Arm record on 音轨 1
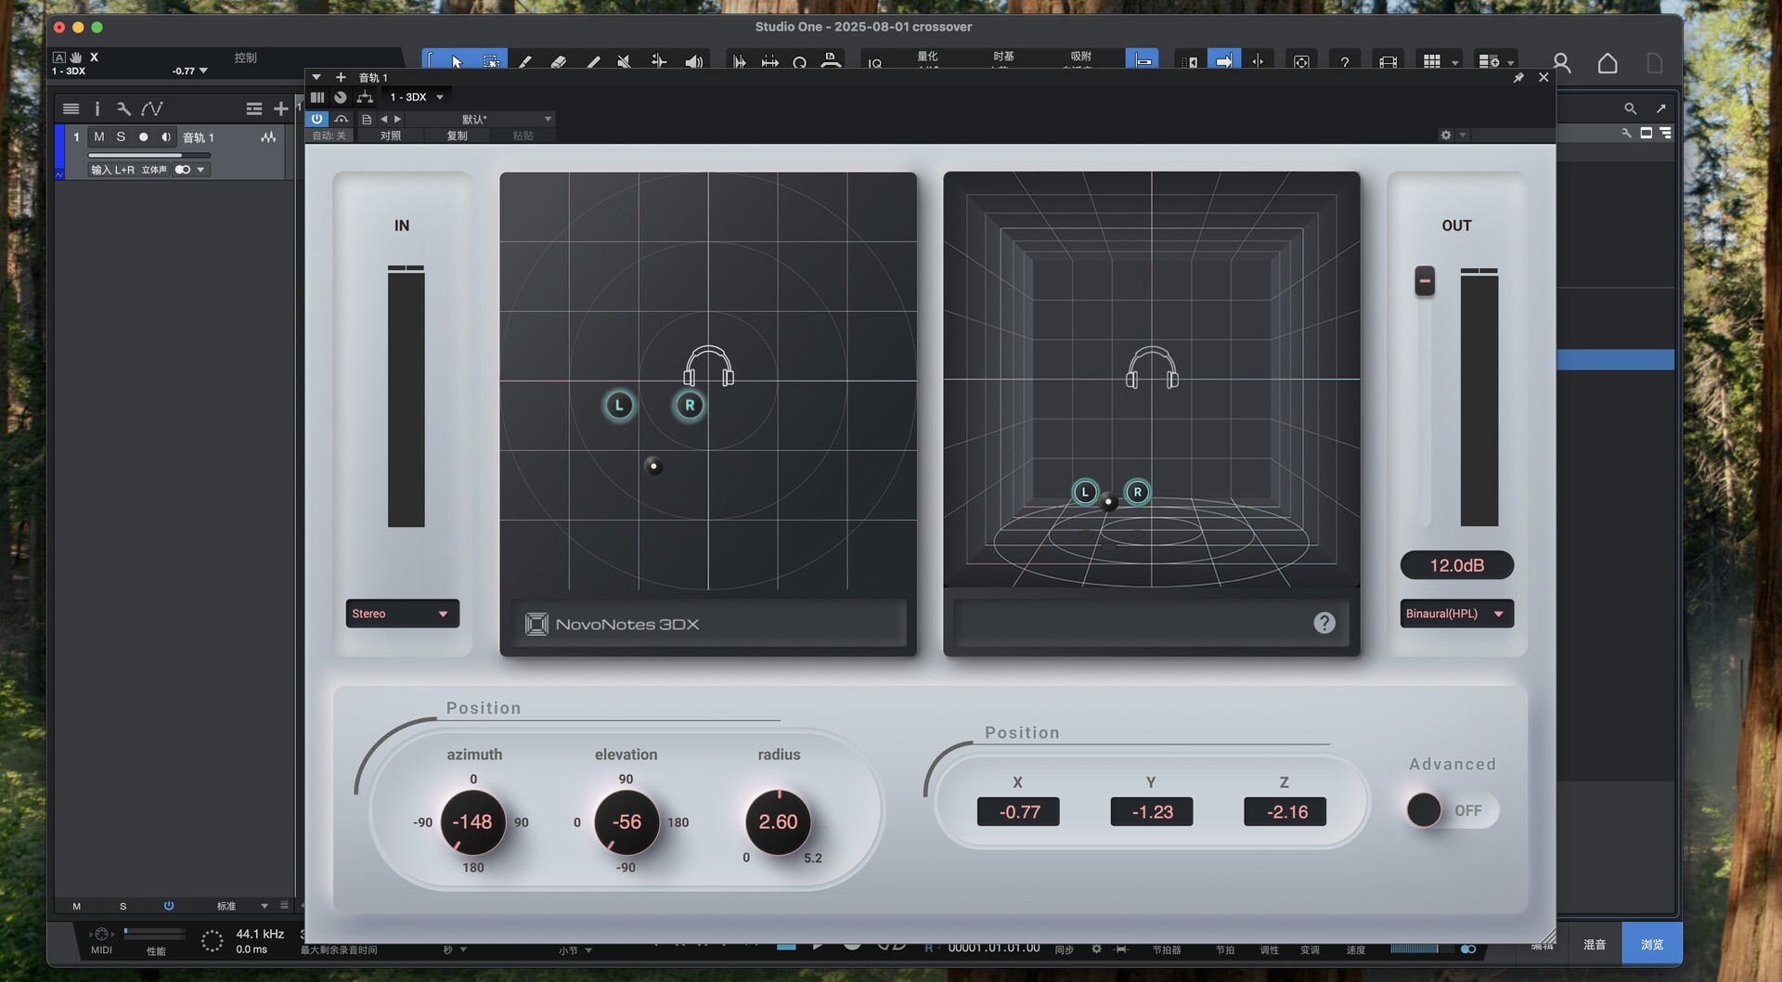 point(143,136)
